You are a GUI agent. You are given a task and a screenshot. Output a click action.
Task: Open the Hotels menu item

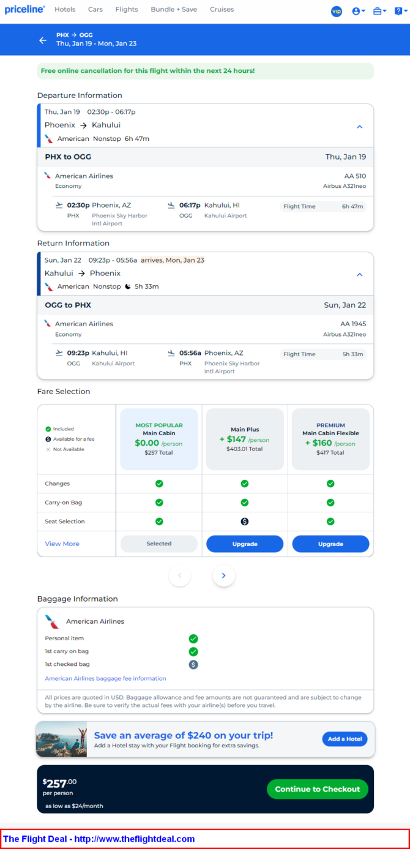[x=65, y=9]
